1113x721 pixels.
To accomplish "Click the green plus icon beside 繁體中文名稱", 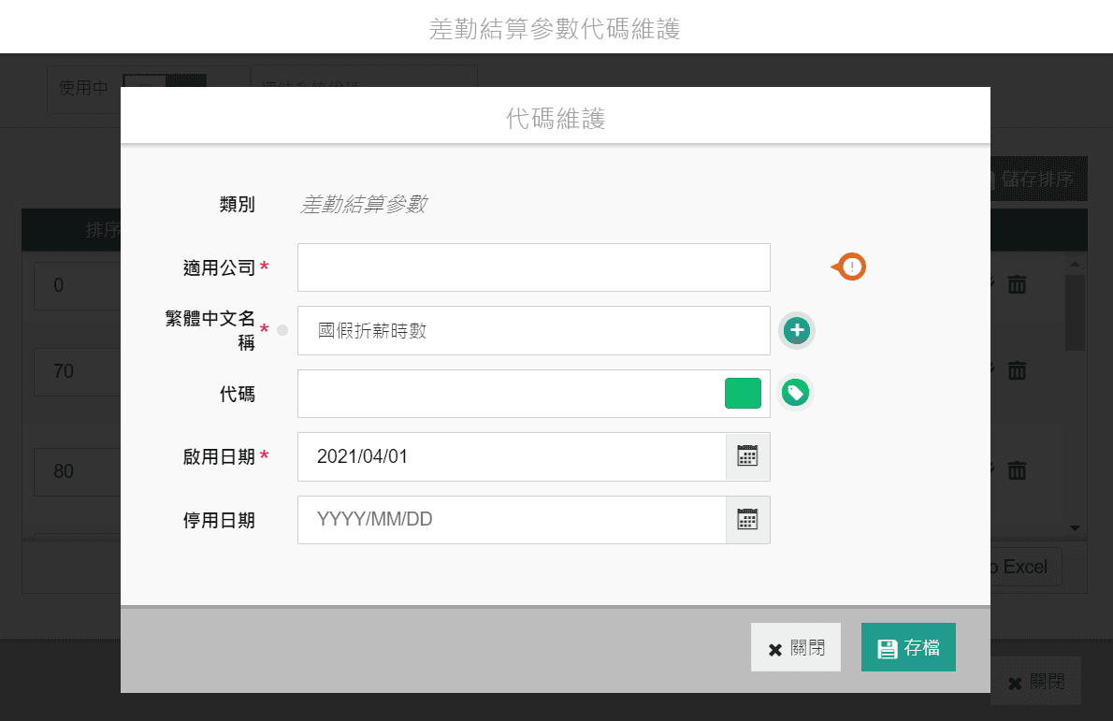I will tap(797, 330).
